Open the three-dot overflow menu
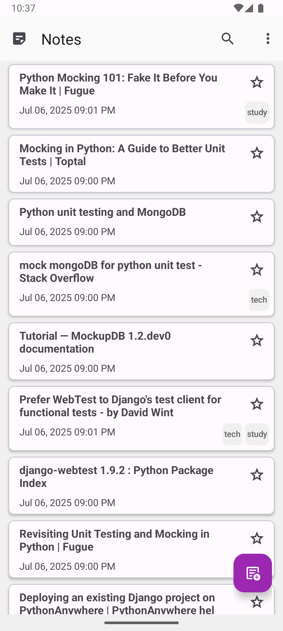 (268, 39)
